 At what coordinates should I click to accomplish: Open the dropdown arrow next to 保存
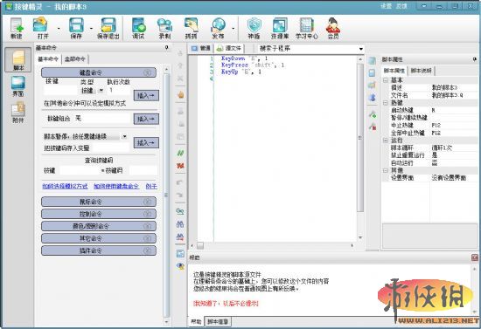(x=91, y=29)
